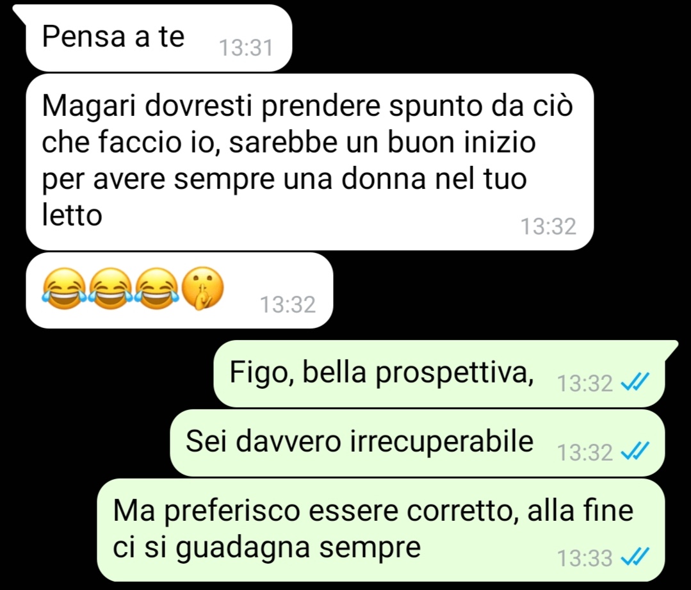Tap the 13:32 timestamp on 'Sei davvero irrecuperabile'
The image size is (691, 590).
click(x=585, y=453)
